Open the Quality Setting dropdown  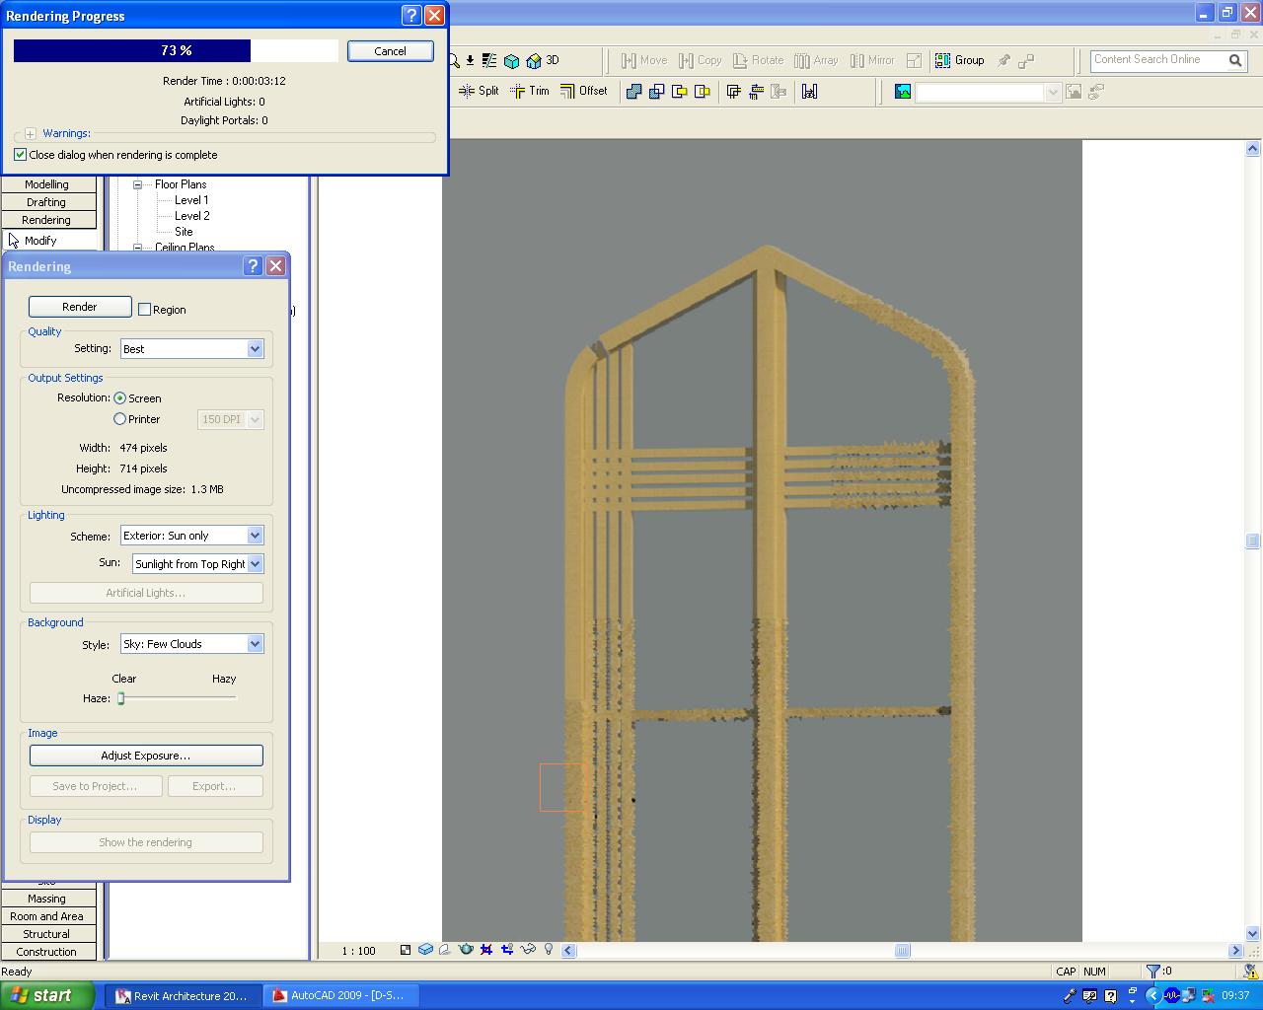point(255,349)
